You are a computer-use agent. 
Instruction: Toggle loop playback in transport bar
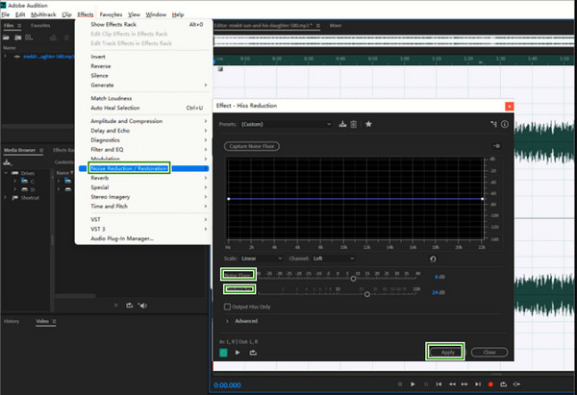click(503, 384)
